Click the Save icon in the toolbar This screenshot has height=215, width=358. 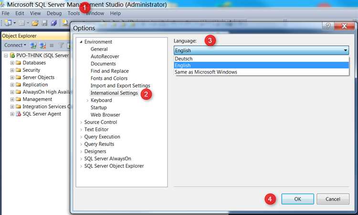44,23
